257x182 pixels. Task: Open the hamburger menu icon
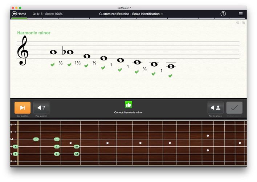coord(241,14)
